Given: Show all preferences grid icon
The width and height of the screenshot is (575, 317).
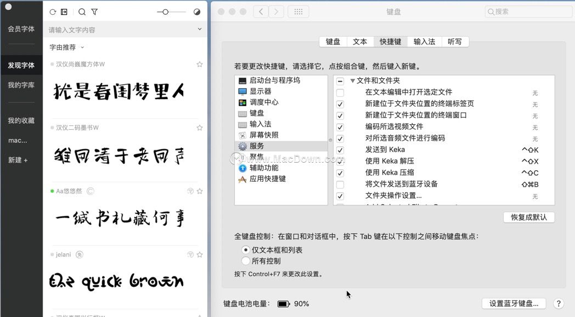Looking at the screenshot, I should click(x=298, y=11).
